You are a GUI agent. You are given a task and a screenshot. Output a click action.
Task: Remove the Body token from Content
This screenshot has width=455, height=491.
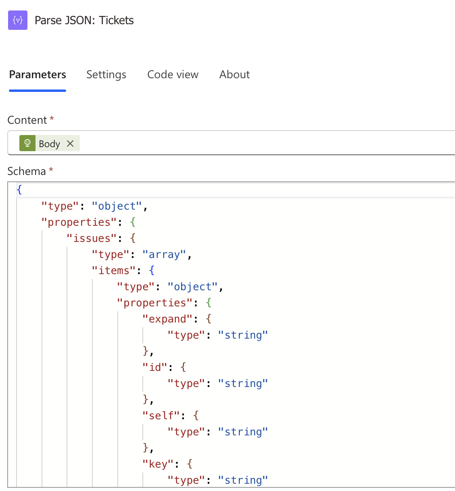point(70,144)
